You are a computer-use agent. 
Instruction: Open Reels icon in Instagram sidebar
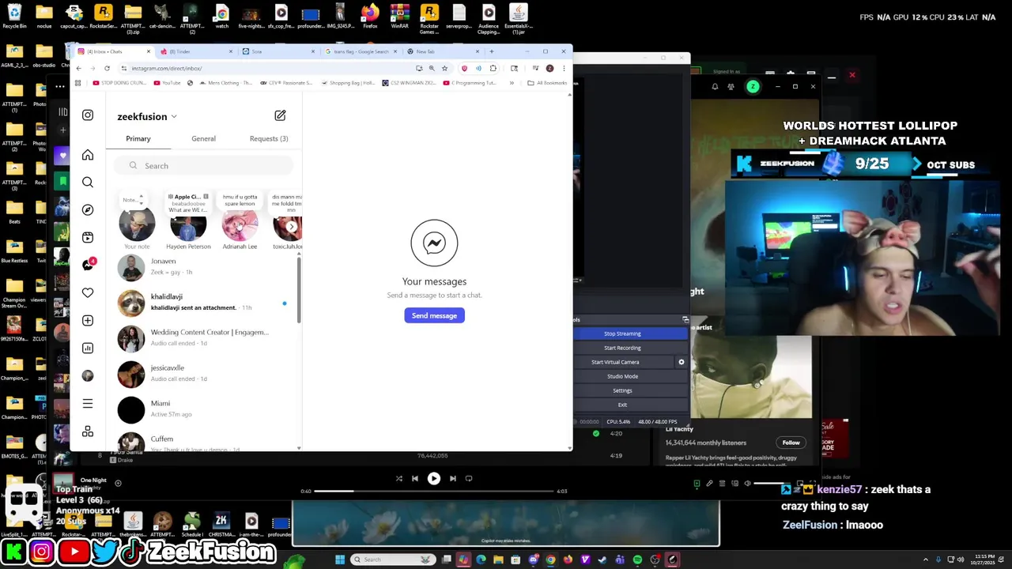click(88, 237)
